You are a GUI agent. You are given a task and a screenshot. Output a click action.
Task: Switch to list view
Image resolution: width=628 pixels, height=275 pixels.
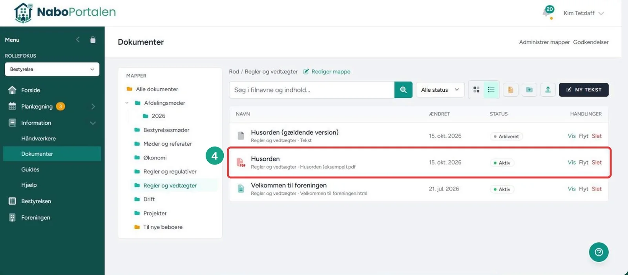(491, 90)
